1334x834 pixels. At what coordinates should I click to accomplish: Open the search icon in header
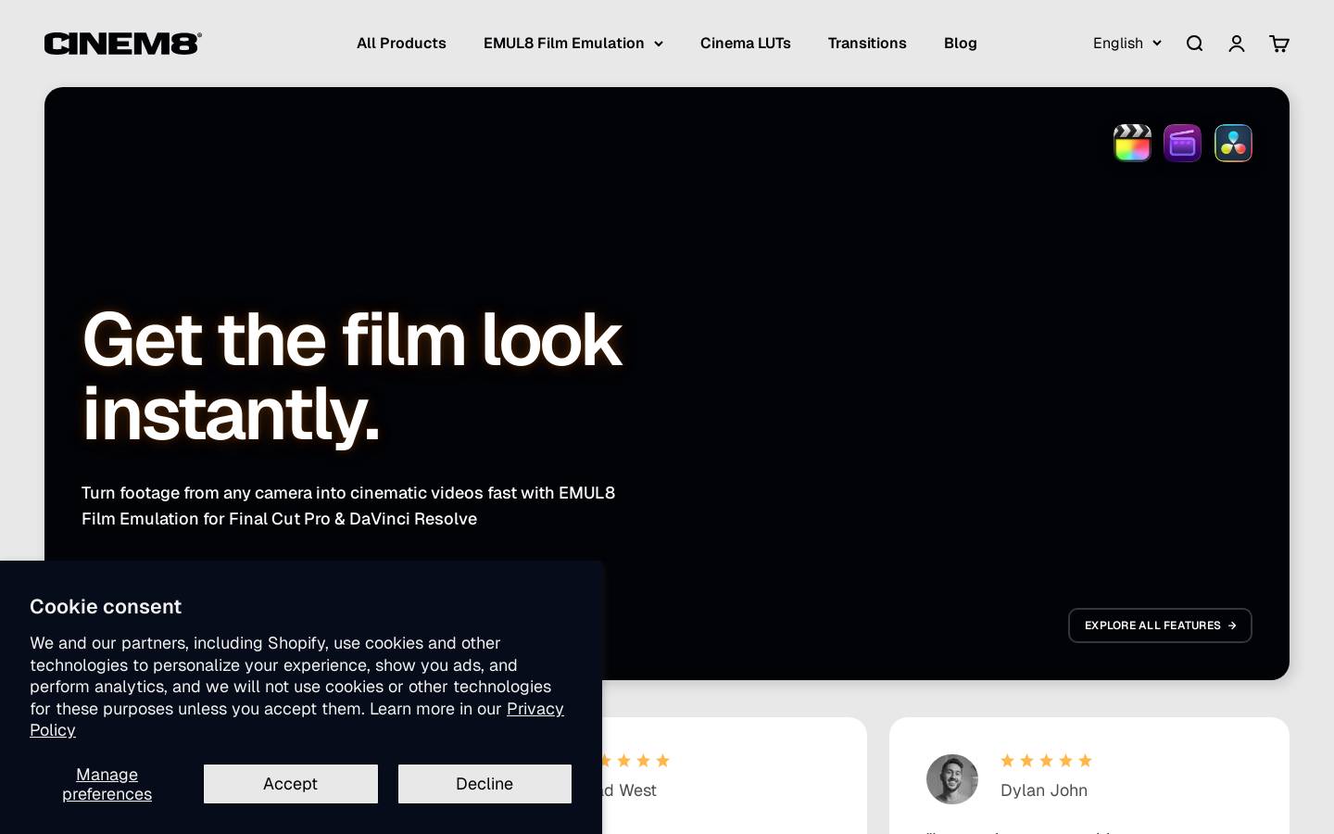[1194, 44]
